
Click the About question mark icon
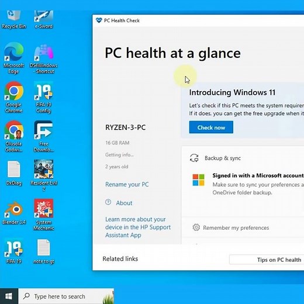pos(108,202)
